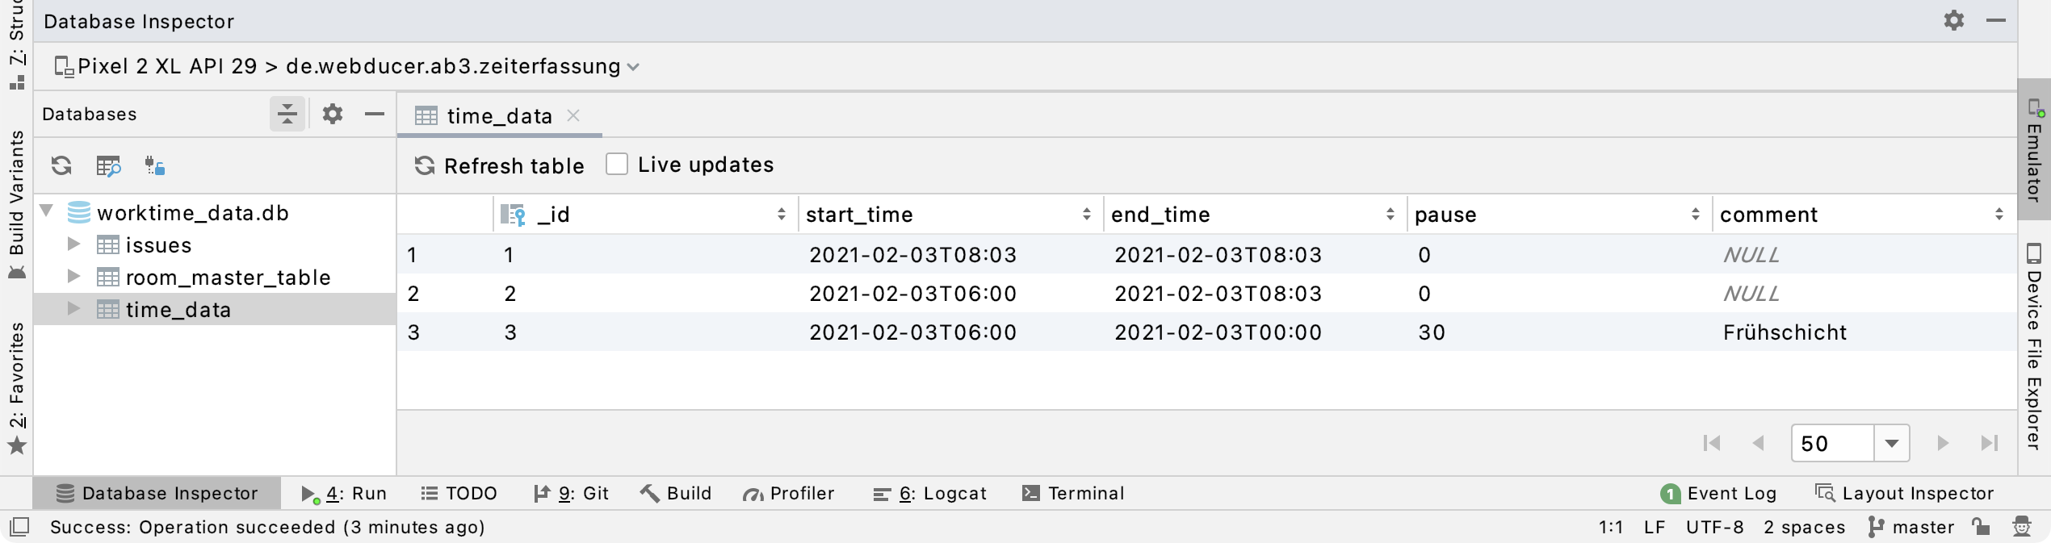Go to the first page of results
This screenshot has width=2051, height=543.
tap(1711, 443)
